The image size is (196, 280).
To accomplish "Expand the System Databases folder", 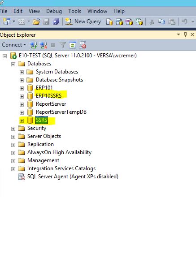I will pos(22,72).
